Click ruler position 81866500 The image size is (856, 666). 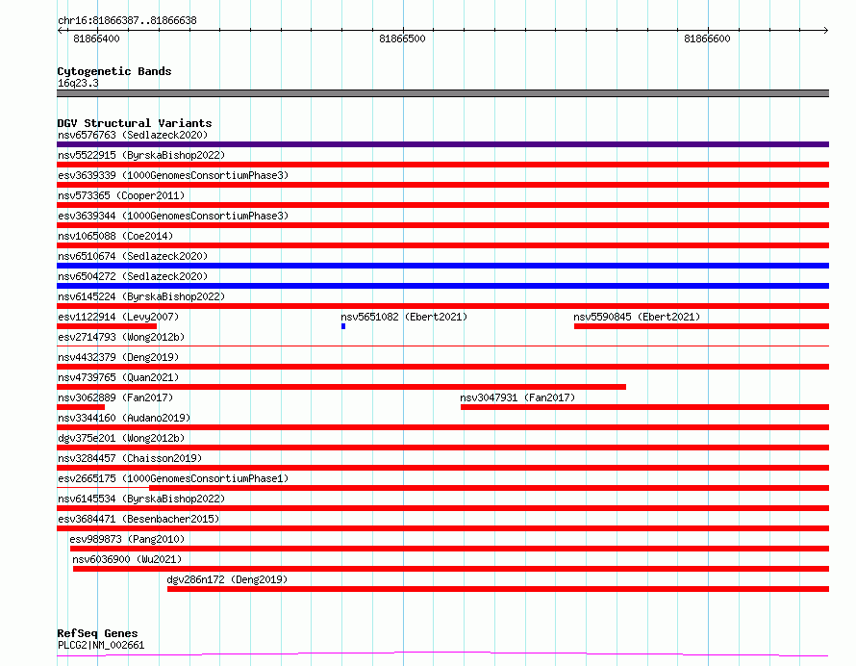click(x=402, y=38)
